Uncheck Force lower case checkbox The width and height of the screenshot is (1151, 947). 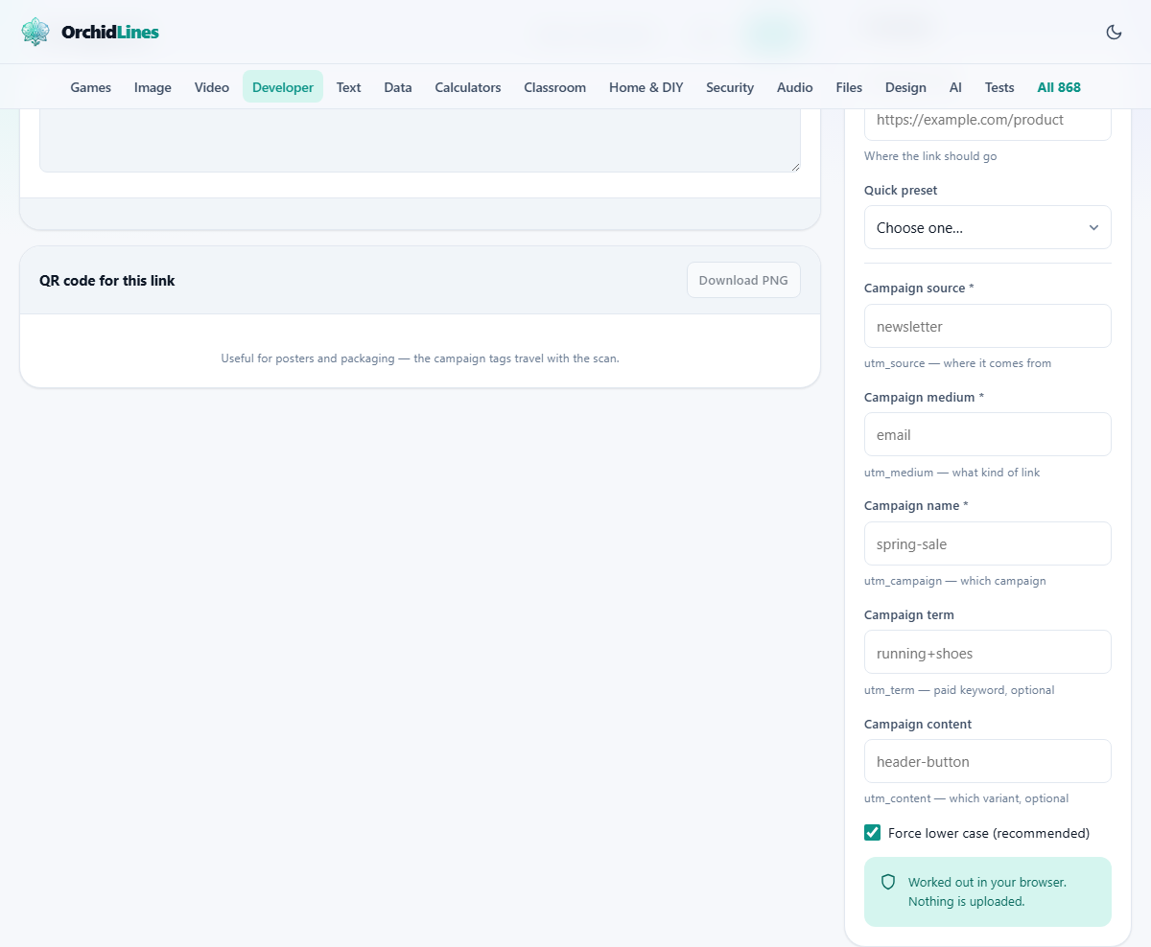click(872, 832)
